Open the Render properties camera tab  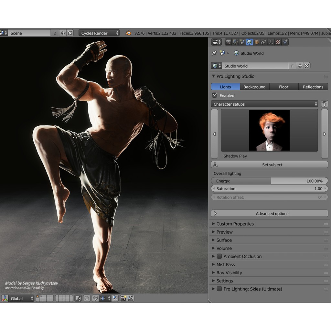[228, 42]
